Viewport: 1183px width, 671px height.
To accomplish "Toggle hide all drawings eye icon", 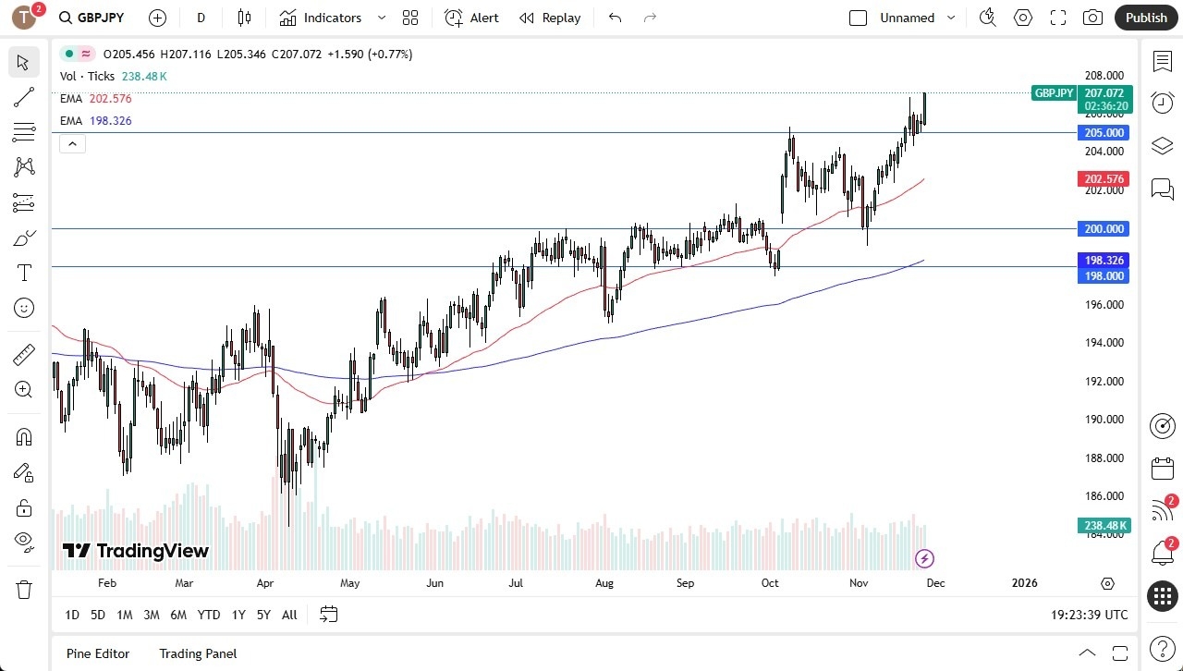I will pyautogui.click(x=24, y=541).
